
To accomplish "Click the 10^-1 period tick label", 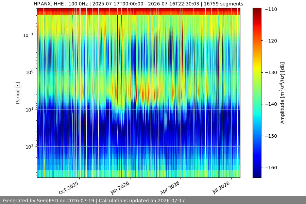I will [28, 35].
